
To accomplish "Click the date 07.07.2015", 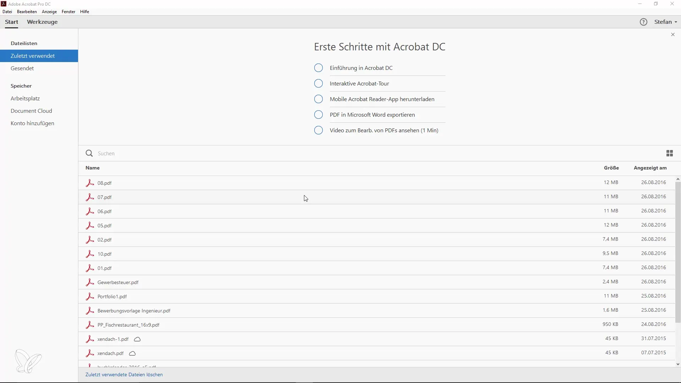I will coord(653,353).
